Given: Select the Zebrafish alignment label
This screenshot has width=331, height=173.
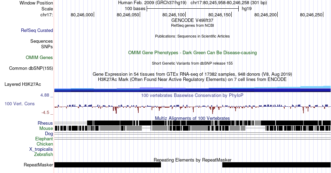Looking at the screenshot, I should (44, 154).
